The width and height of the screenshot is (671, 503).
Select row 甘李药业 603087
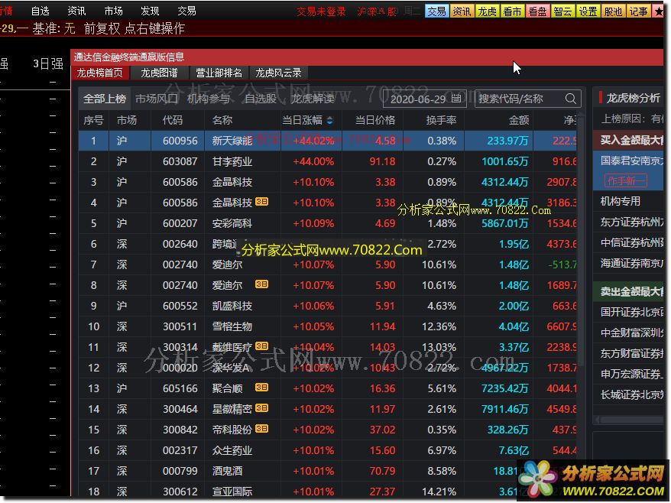327,161
